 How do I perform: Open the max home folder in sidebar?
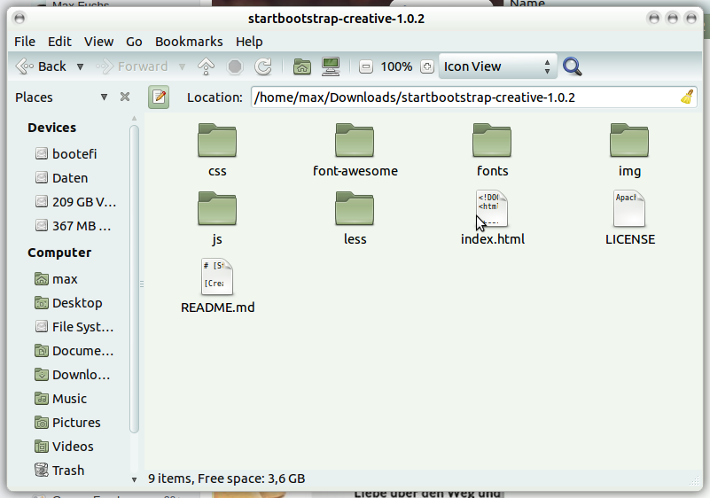pyautogui.click(x=56, y=279)
